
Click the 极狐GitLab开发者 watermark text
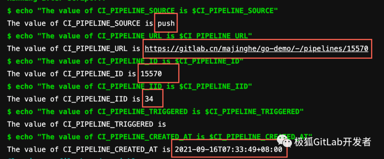332,142
